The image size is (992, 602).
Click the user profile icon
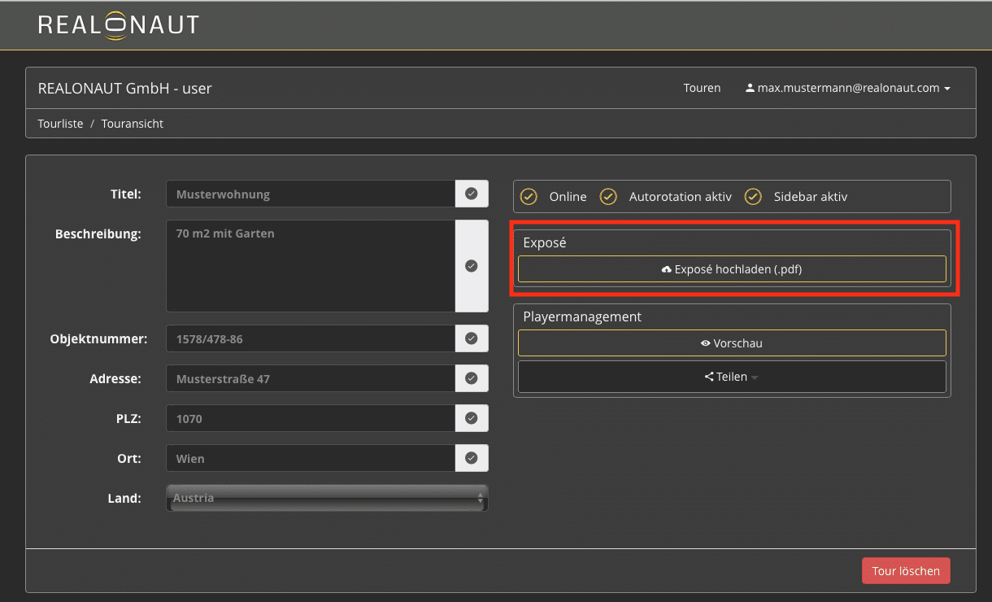[750, 88]
